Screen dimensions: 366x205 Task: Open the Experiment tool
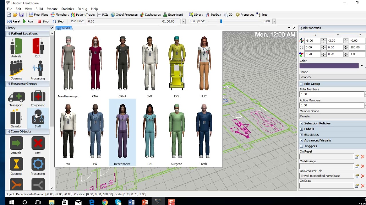[x=173, y=15]
